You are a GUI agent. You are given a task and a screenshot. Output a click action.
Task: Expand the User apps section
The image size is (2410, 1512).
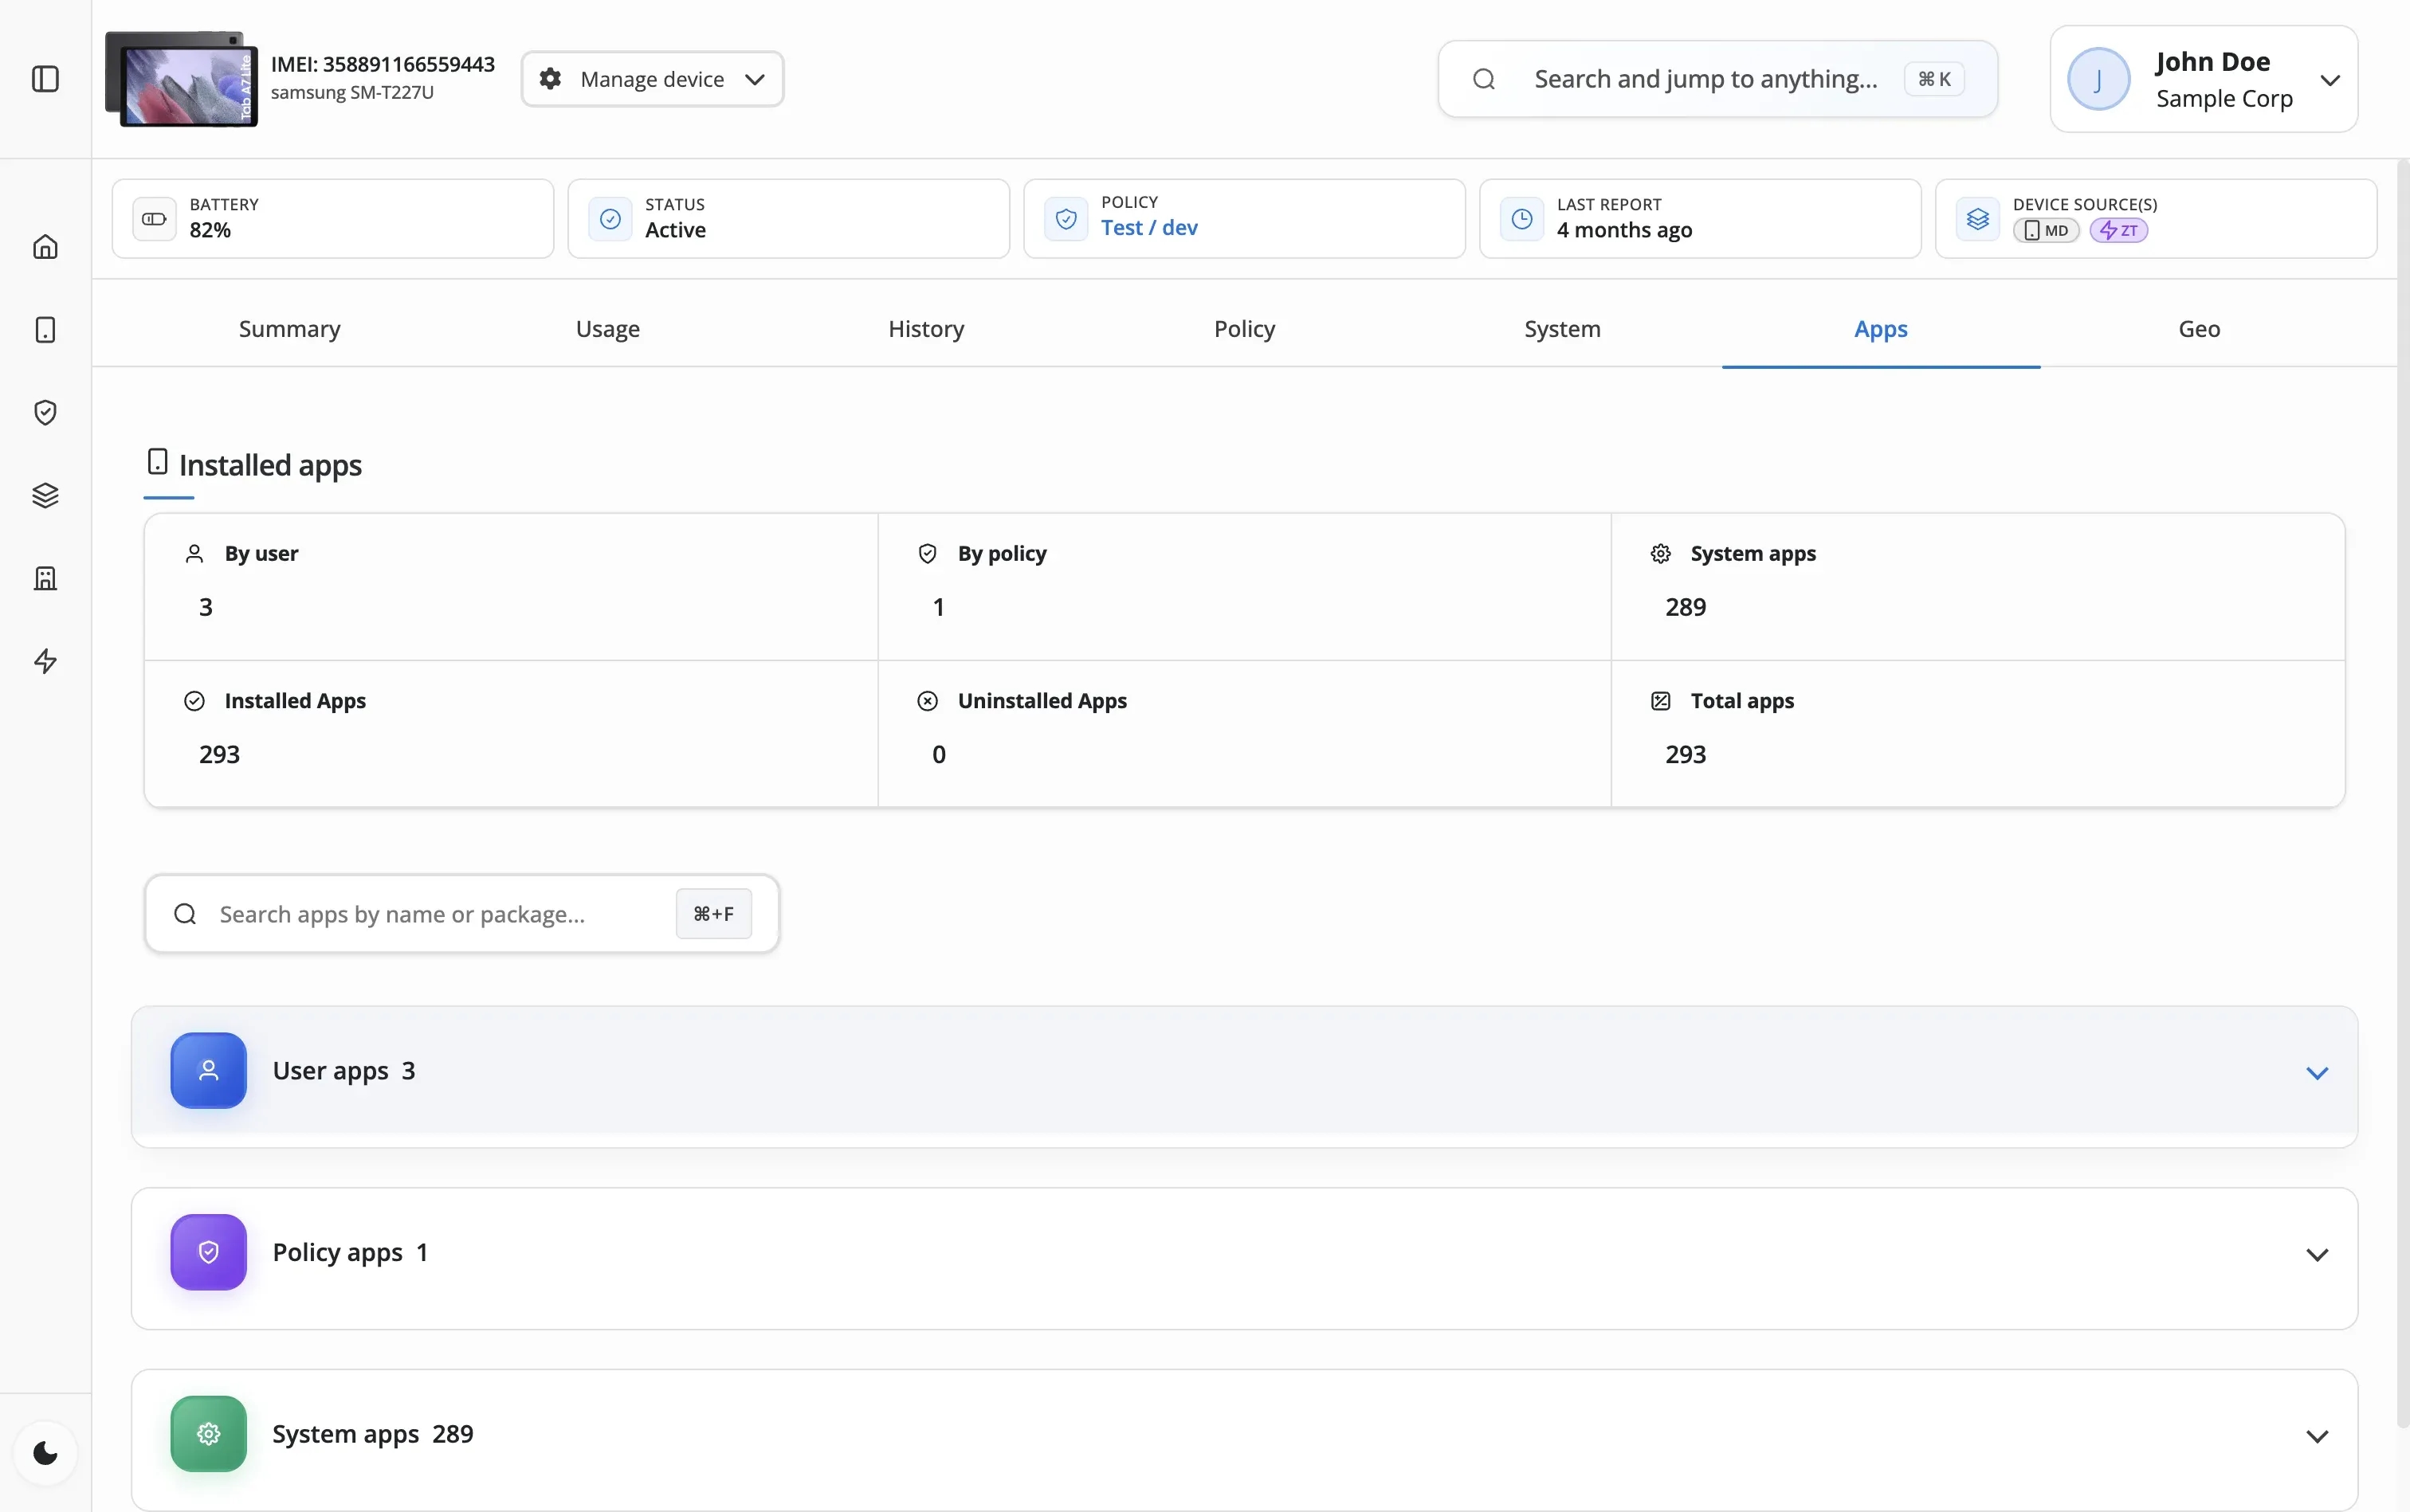pyautogui.click(x=2317, y=1073)
